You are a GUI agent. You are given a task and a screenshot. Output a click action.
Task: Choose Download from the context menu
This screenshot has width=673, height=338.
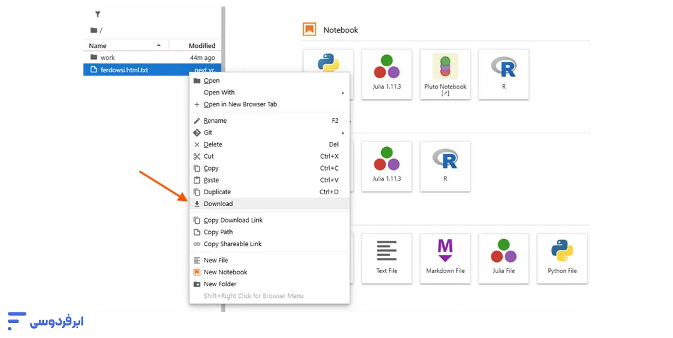tap(218, 203)
